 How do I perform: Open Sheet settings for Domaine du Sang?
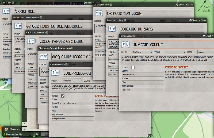[193, 20]
